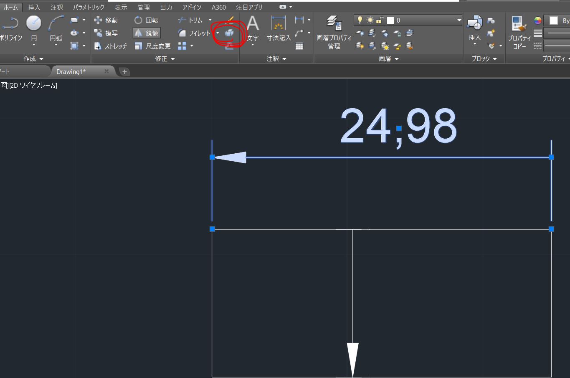Toggle layer 0 lock padlock icon
Viewport: 570px width, 378px height.
[x=380, y=20]
